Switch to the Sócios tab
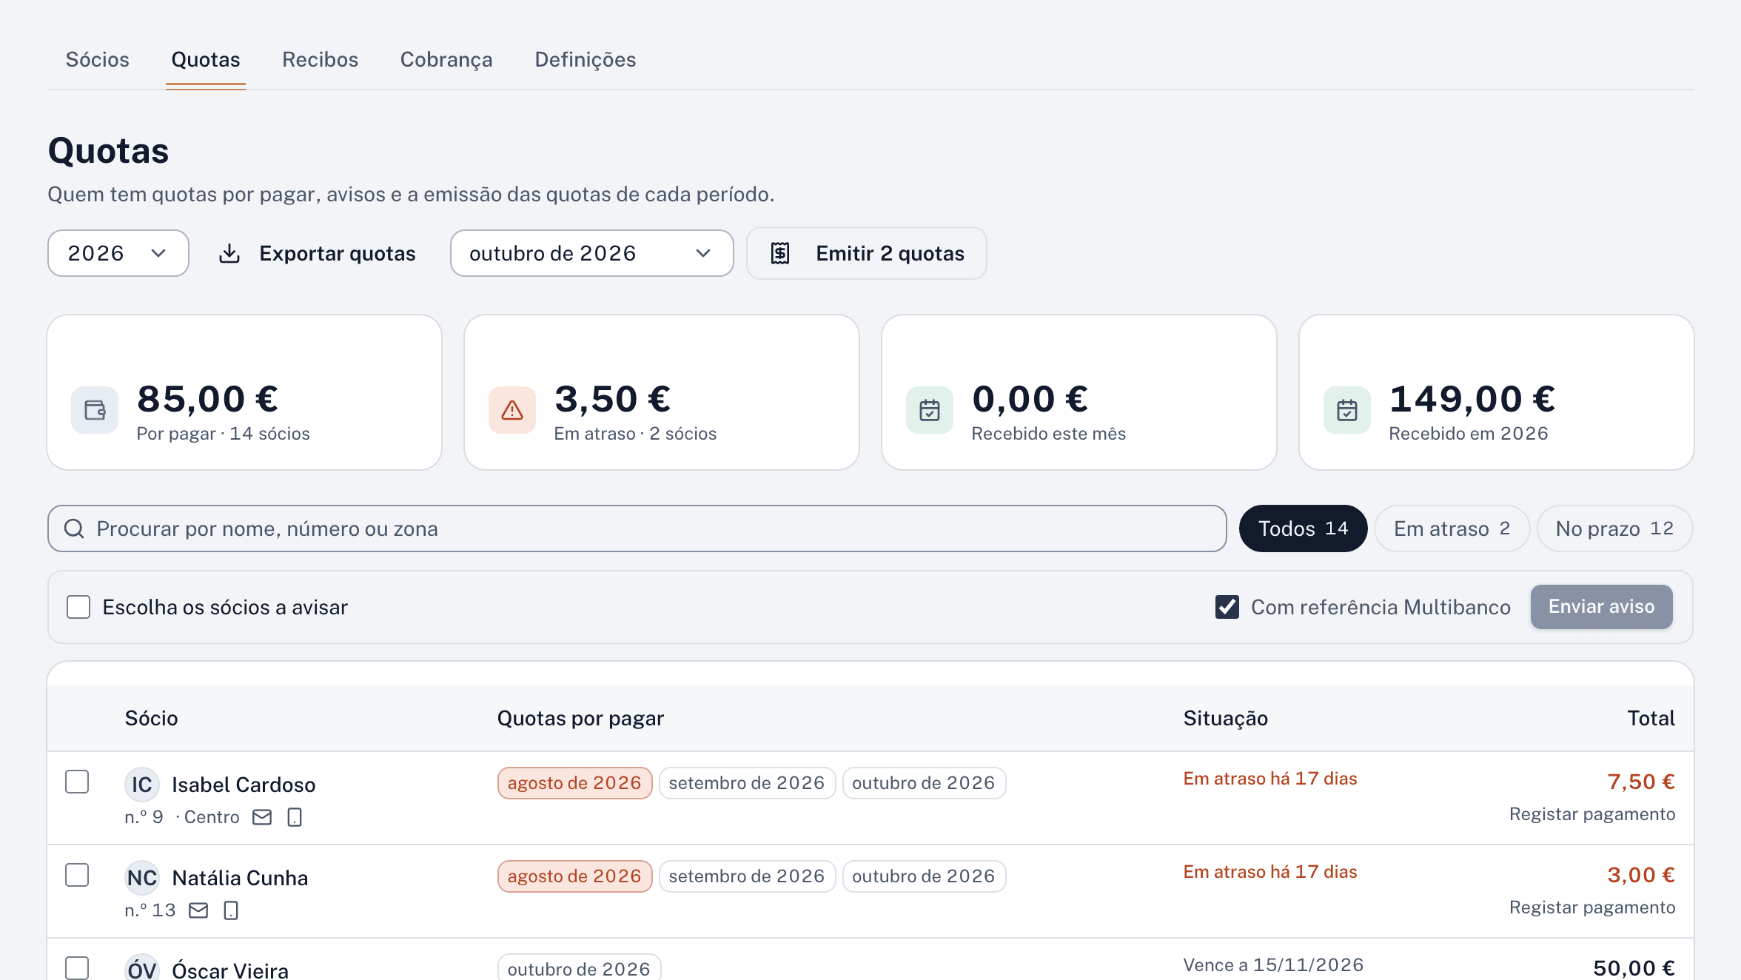The image size is (1741, 980). click(98, 59)
